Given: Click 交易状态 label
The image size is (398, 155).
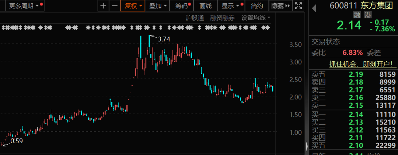Looking at the screenshot, I should 326,42.
